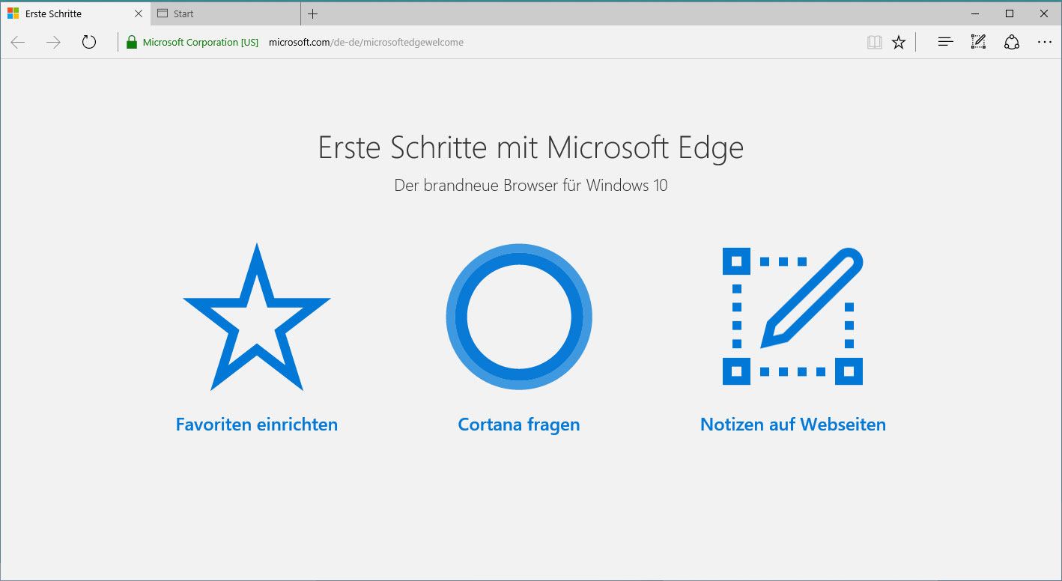Click the heading Erste Schritte mit Microsoft Edge

tap(531, 147)
